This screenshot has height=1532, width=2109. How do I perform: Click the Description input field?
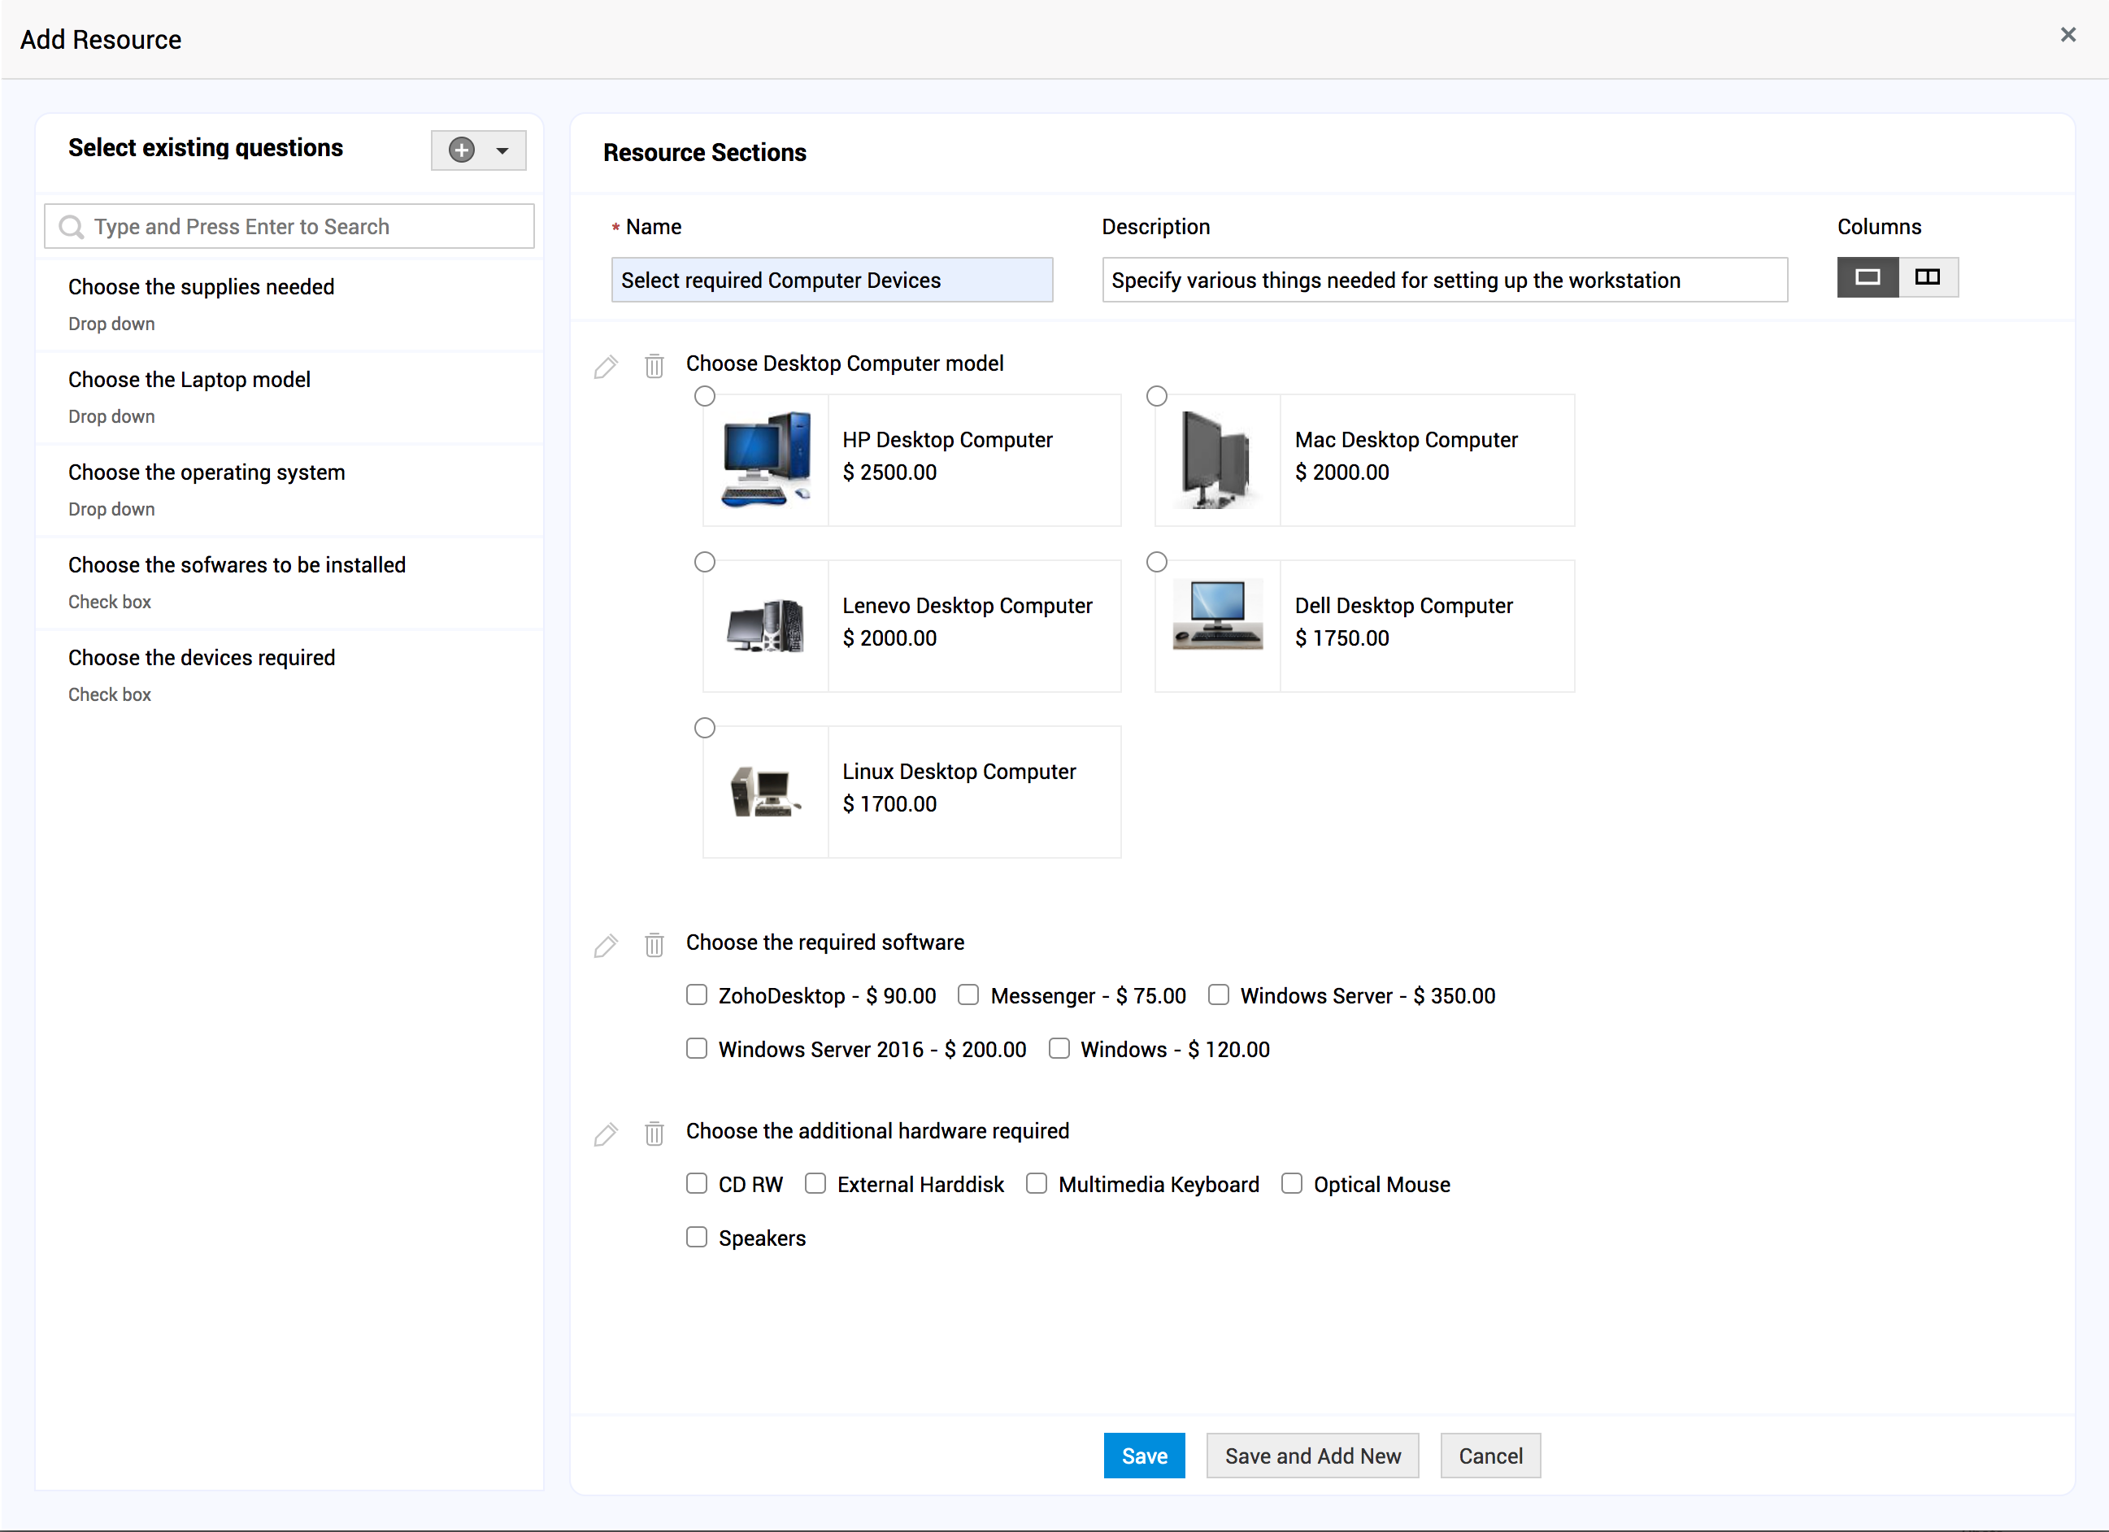[x=1445, y=280]
